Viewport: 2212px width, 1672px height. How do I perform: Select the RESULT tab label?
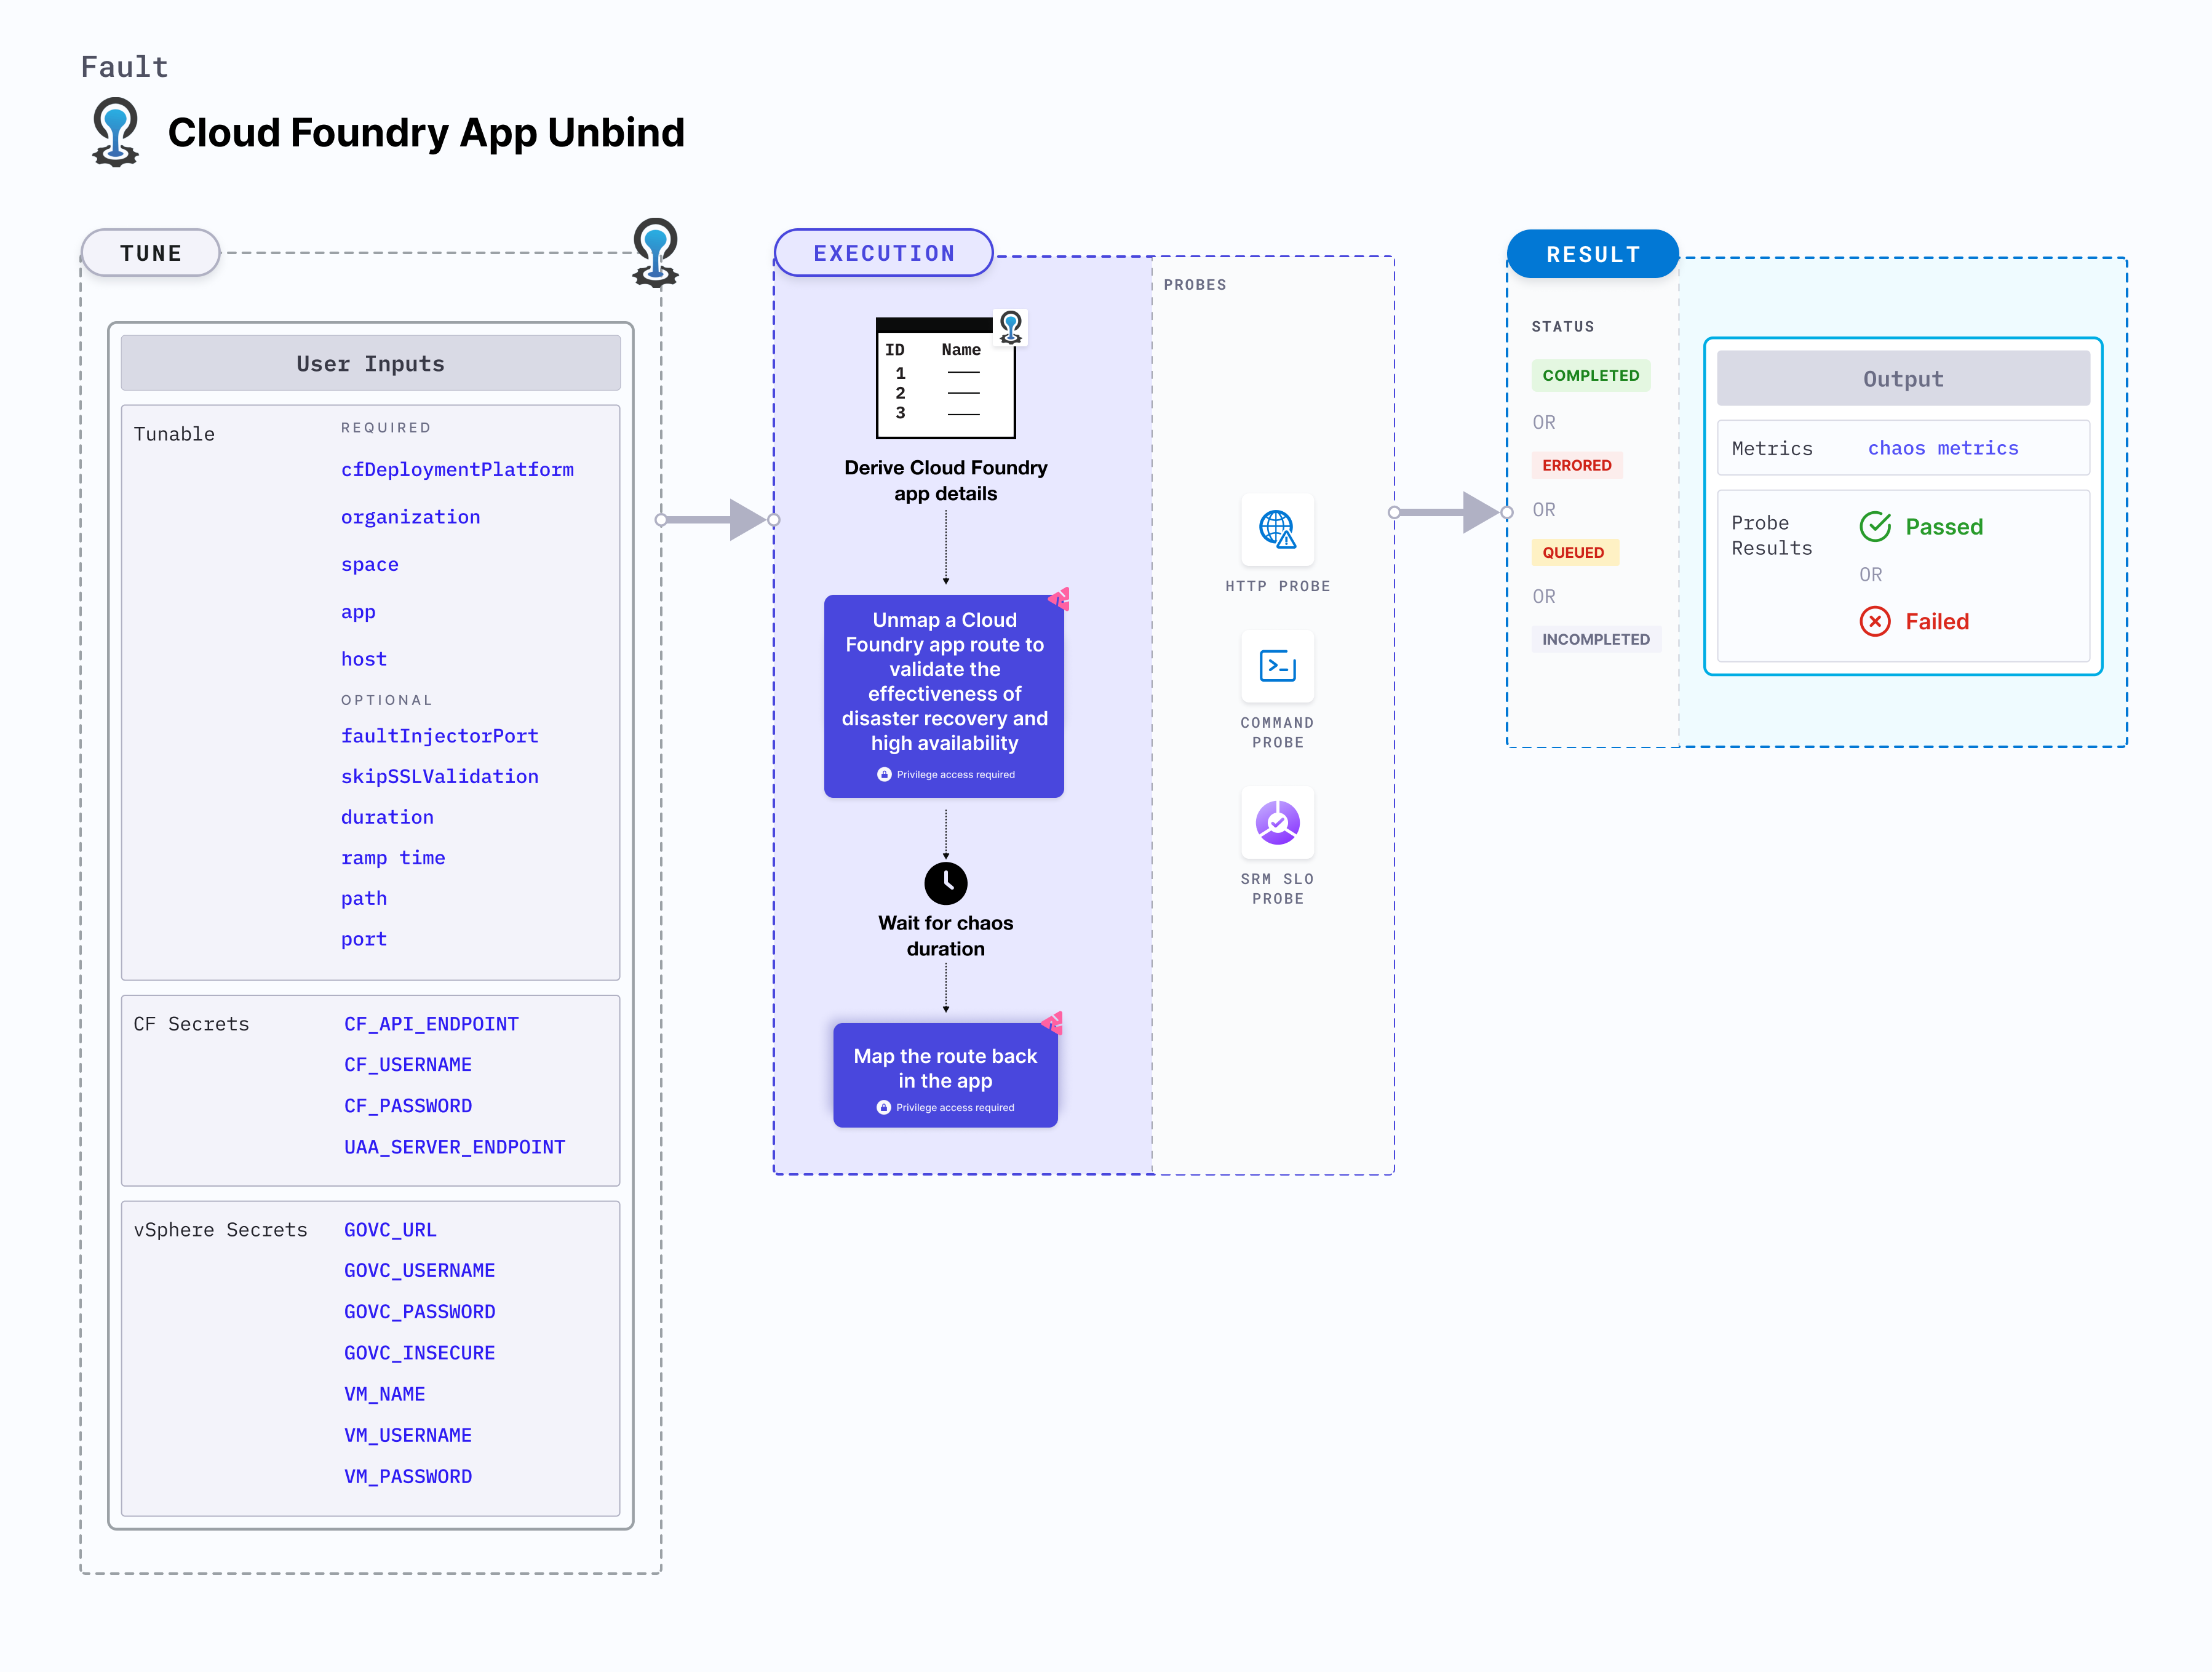1593,254
